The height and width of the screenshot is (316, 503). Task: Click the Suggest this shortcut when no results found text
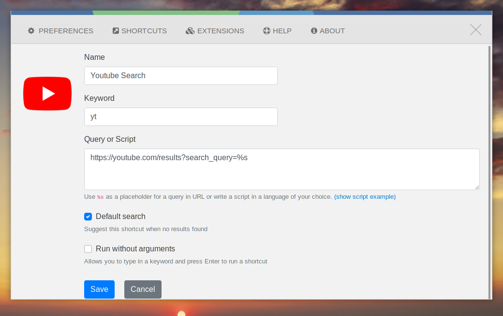(146, 229)
